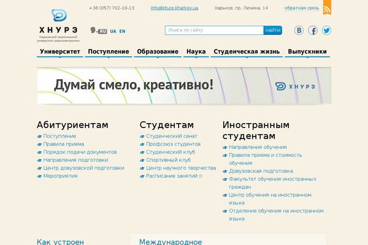The width and height of the screenshot is (368, 245).
Task: Switch site language to EN
Action: click(x=122, y=31)
